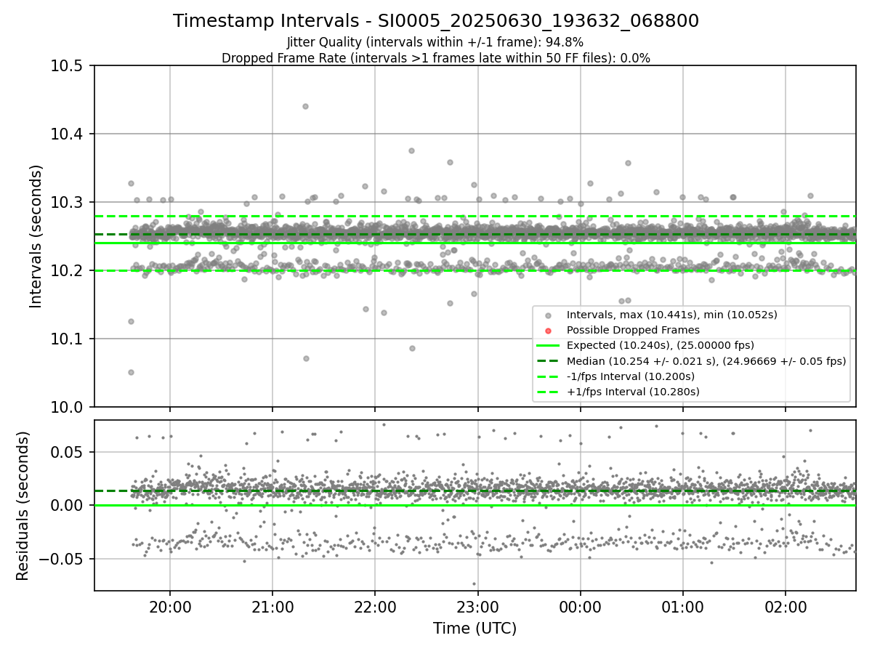872x654 pixels.
Task: Click the -1/fps Interval (10.200s) legend entry
Action: pyautogui.click(x=631, y=376)
